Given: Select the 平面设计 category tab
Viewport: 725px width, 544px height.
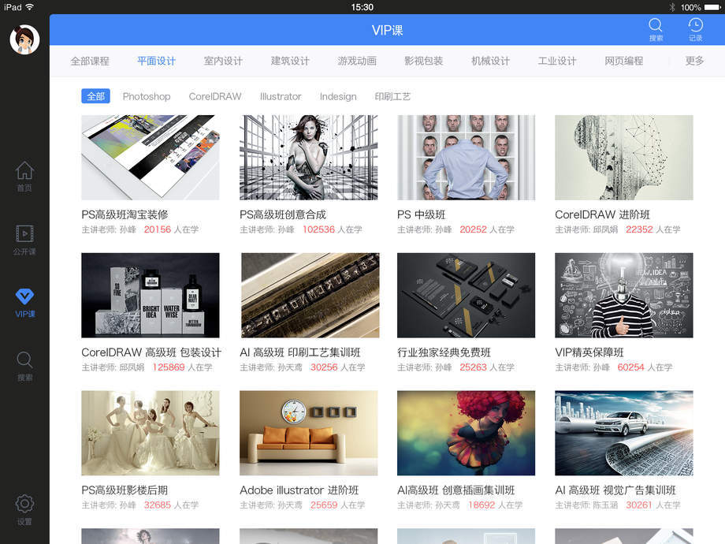Looking at the screenshot, I should click(156, 61).
